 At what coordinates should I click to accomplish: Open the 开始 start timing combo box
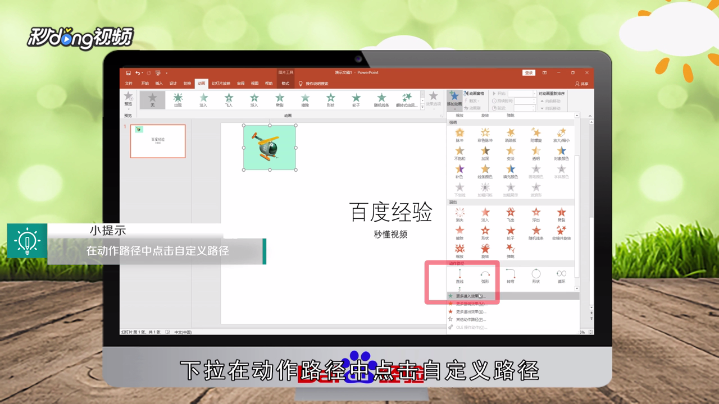coord(522,94)
